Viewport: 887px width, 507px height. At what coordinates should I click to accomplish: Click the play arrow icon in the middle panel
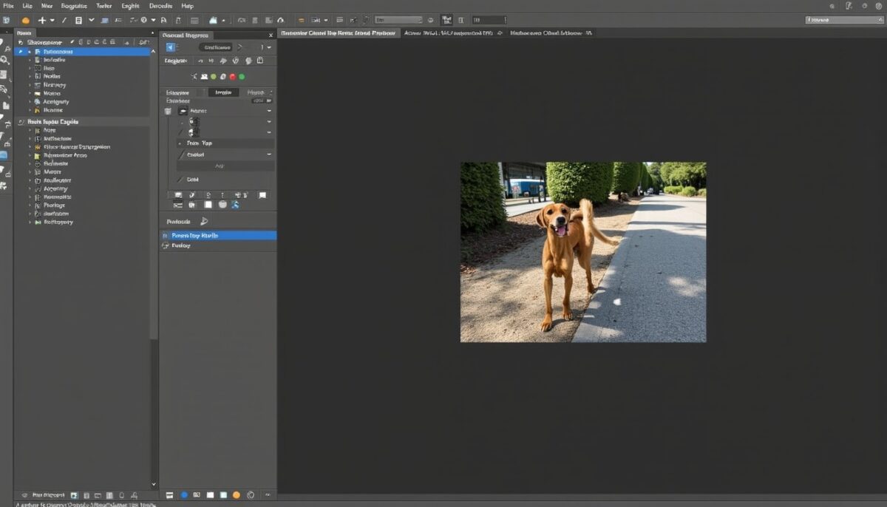point(204,221)
